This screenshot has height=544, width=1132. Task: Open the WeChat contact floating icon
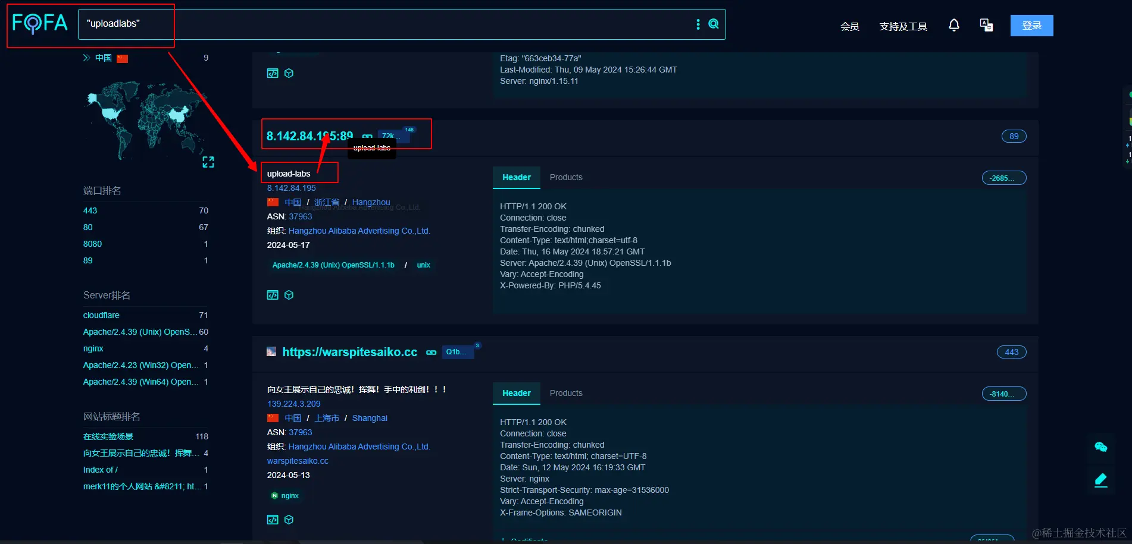point(1101,447)
